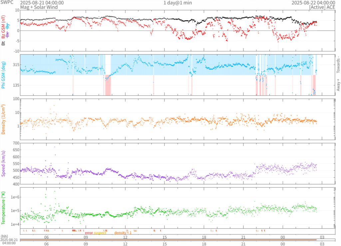Click the yellow suspect legend label
Screen dimensions: 341x246
100,233
